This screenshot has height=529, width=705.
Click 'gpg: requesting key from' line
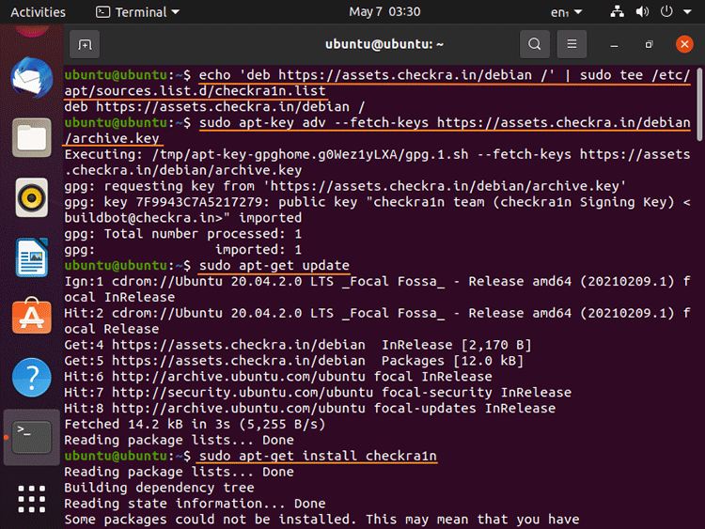point(345,186)
